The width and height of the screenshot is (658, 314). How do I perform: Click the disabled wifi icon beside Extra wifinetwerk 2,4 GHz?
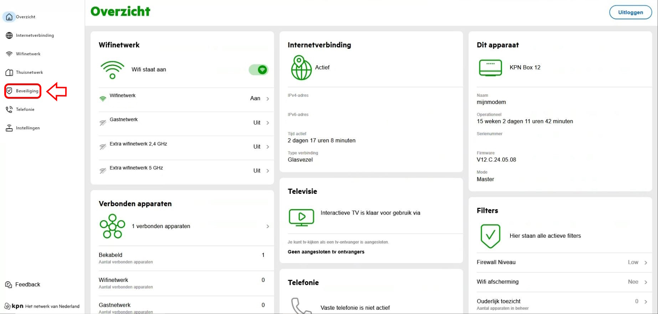[x=103, y=147]
